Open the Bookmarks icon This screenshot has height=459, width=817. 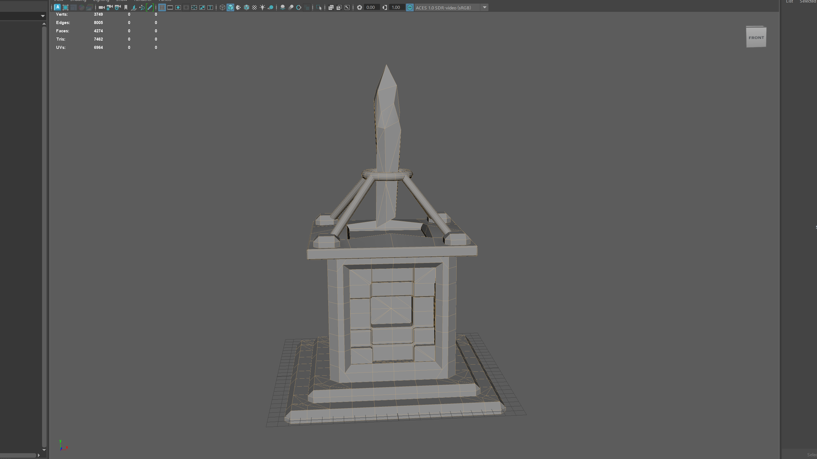click(126, 7)
